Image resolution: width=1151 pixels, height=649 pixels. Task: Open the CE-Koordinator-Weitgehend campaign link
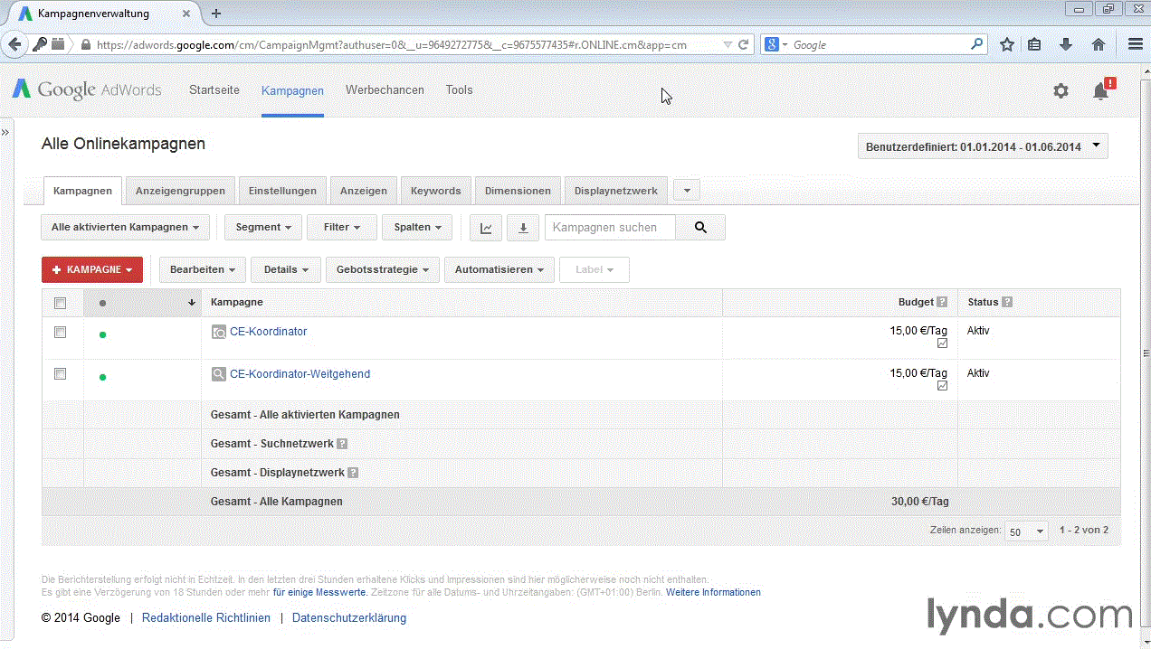[x=300, y=374]
